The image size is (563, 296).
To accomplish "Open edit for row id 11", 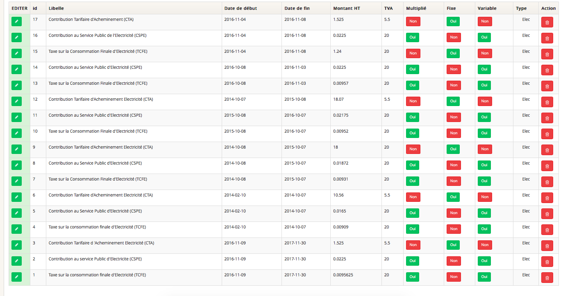I will pyautogui.click(x=16, y=117).
